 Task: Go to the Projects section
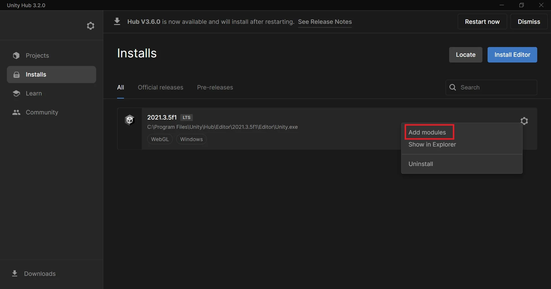(51, 56)
